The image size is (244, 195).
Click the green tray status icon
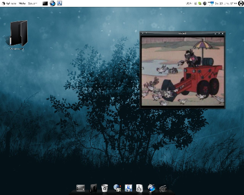point(200,3)
